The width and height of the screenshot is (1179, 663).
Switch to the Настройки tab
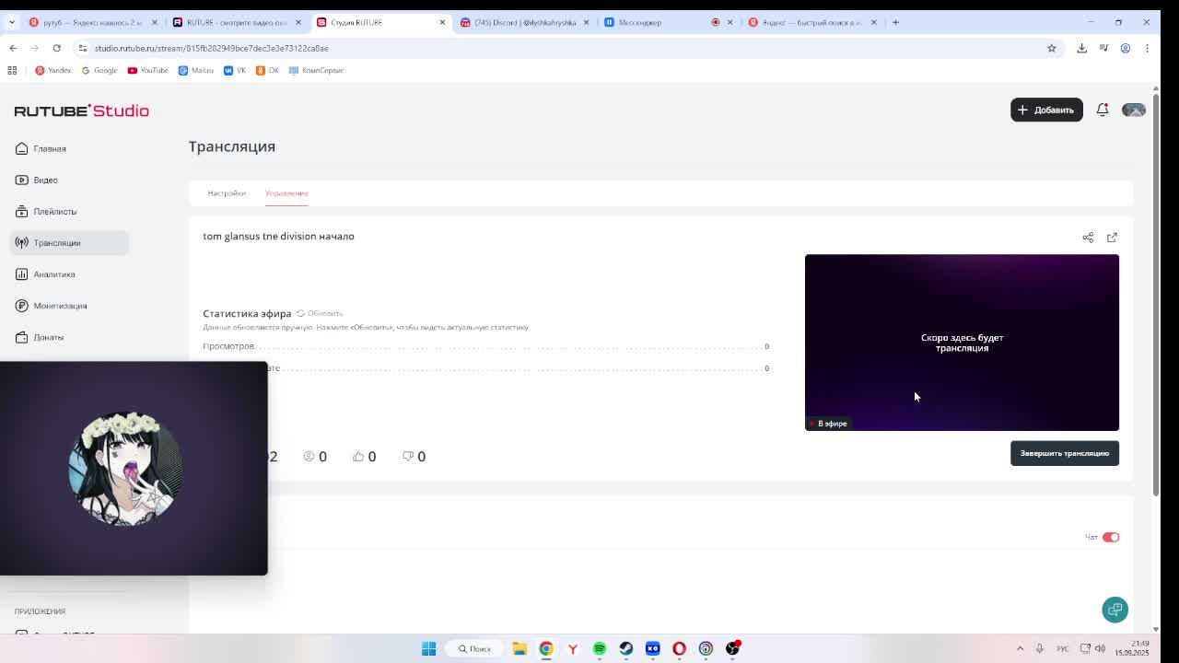pyautogui.click(x=227, y=193)
